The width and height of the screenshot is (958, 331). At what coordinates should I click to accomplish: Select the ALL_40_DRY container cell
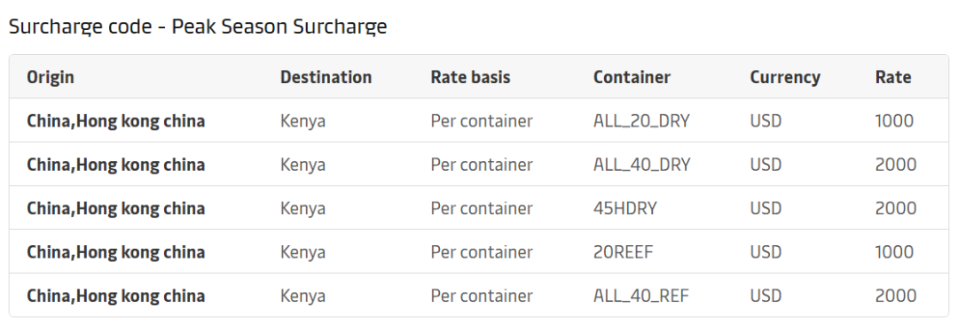[x=641, y=165]
